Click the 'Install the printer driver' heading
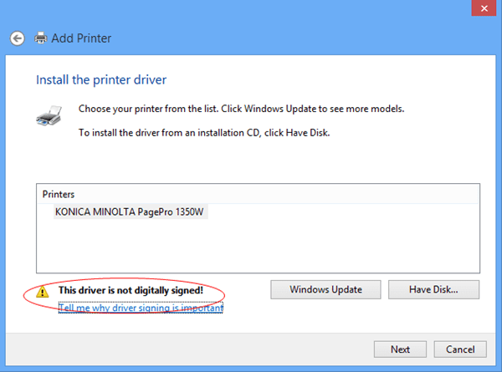The image size is (502, 372). [101, 80]
